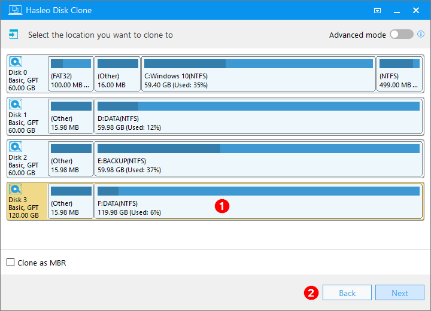
Task: Select Disk 3 (Other) 15.98 MB partition
Action: tap(71, 201)
